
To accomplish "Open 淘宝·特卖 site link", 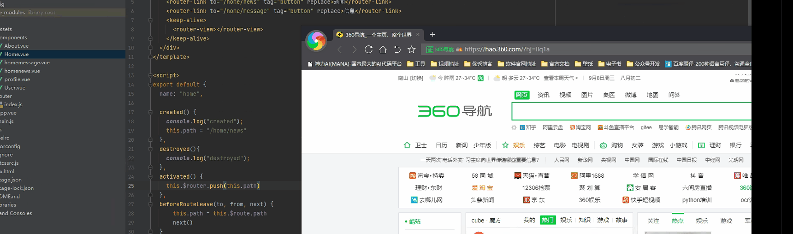I will pyautogui.click(x=427, y=175).
